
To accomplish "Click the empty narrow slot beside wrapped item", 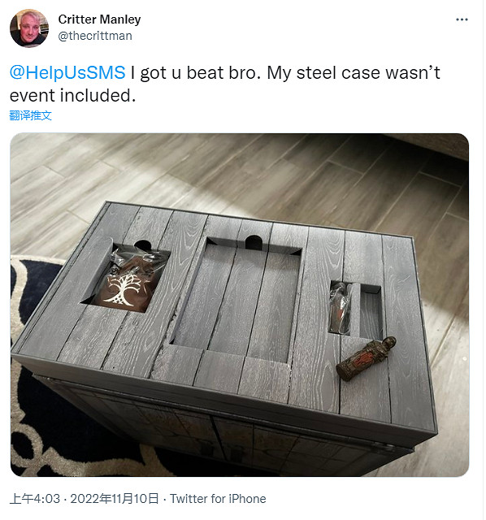I will 371,312.
